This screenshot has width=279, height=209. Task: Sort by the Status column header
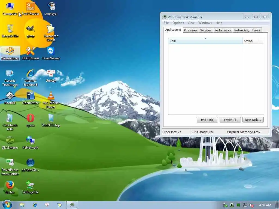click(251, 41)
